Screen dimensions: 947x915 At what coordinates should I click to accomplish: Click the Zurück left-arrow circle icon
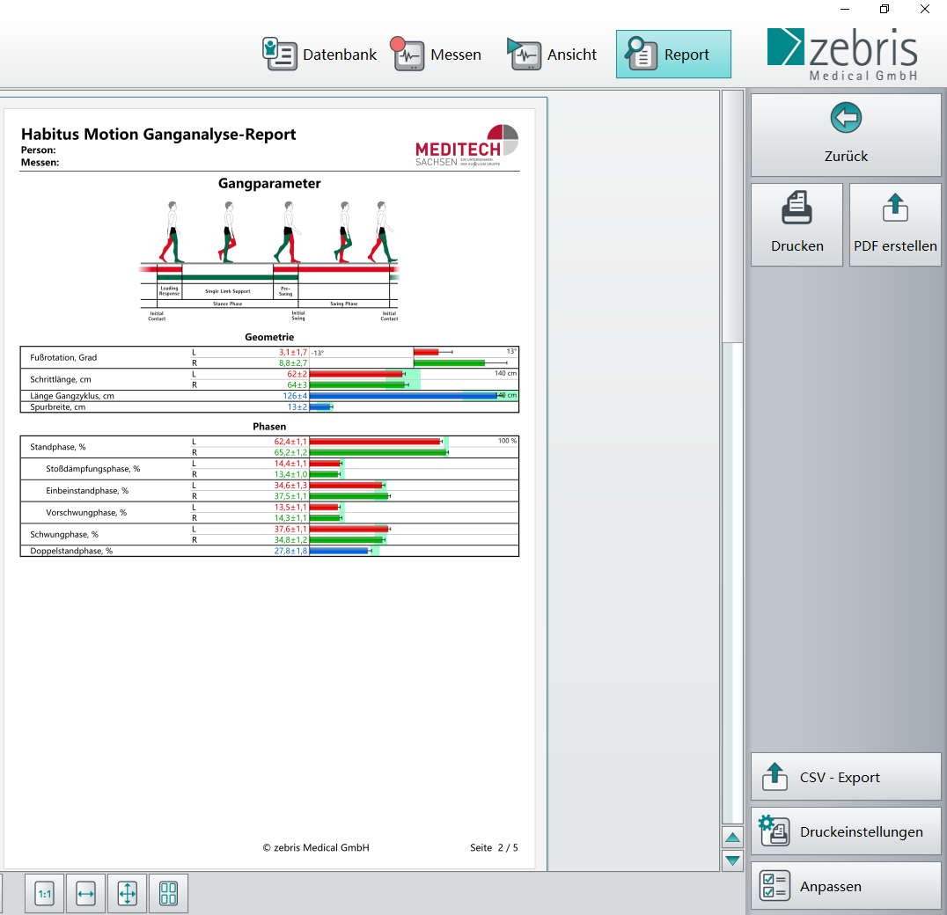coord(846,118)
